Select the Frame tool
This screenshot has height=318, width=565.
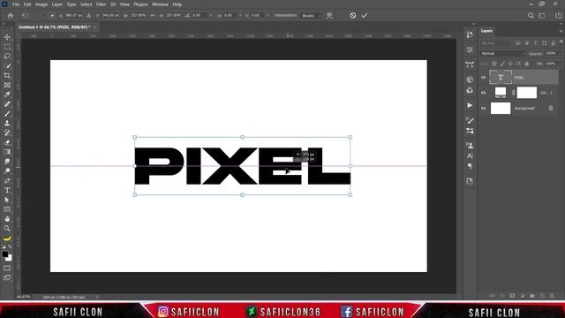7,85
